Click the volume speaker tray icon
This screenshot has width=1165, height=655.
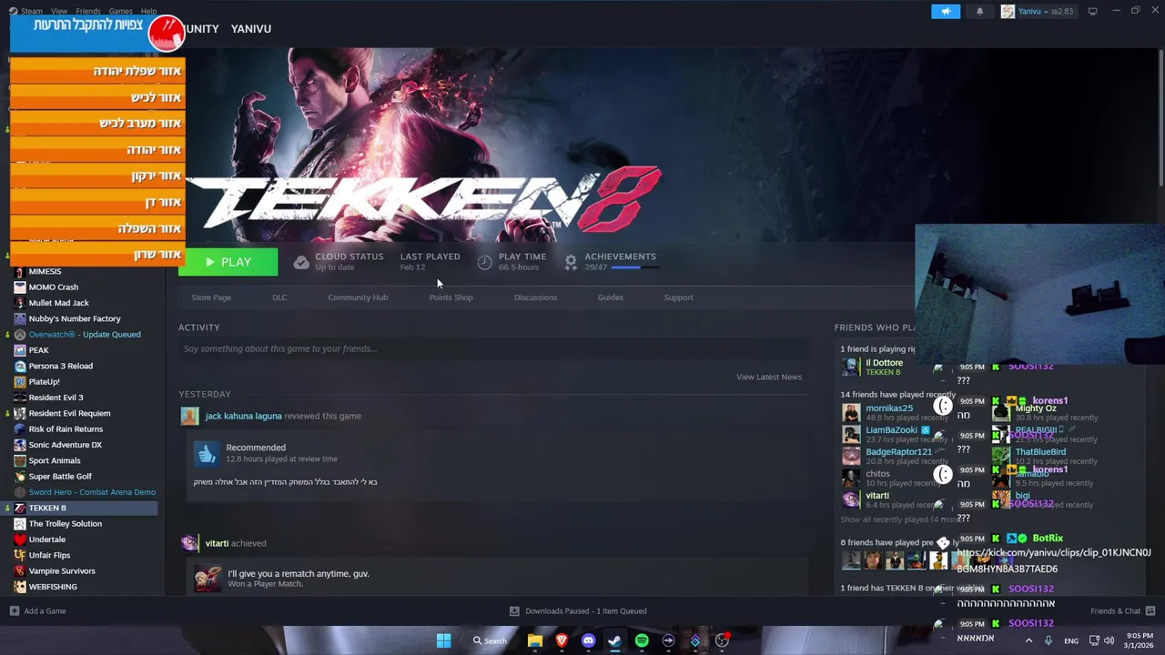[1109, 640]
